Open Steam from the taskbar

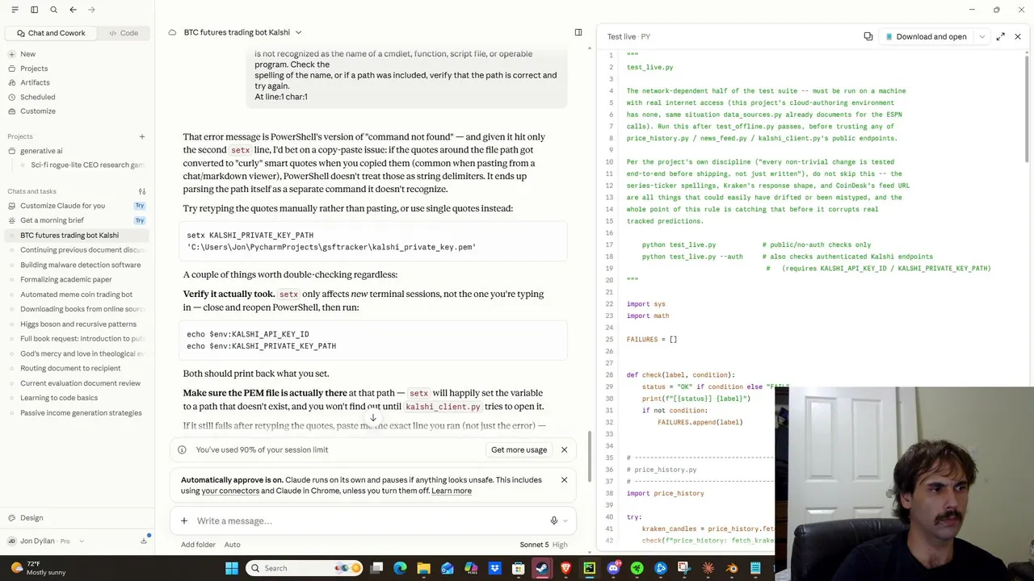[x=542, y=568]
